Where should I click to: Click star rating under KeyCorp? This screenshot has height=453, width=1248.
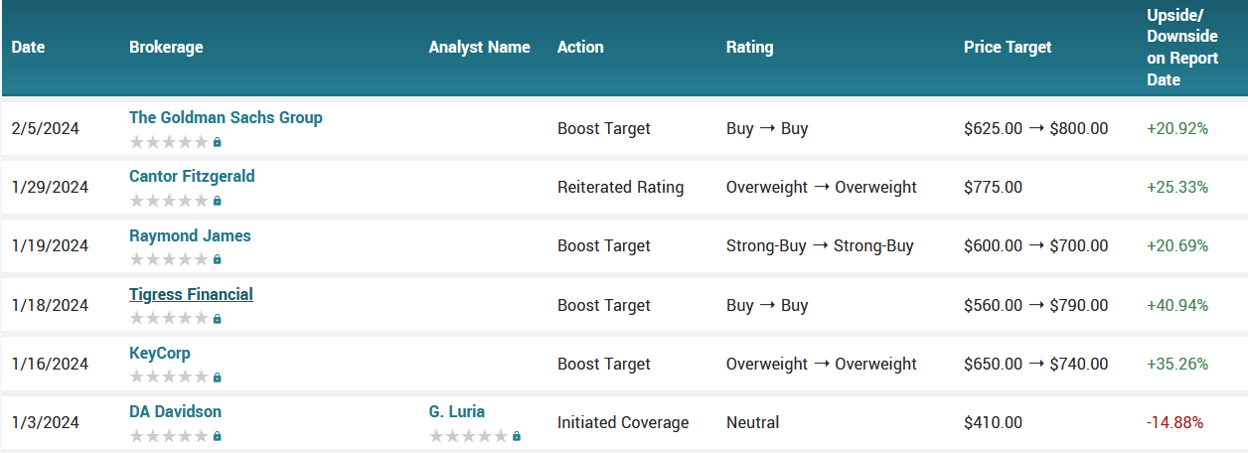tap(169, 377)
